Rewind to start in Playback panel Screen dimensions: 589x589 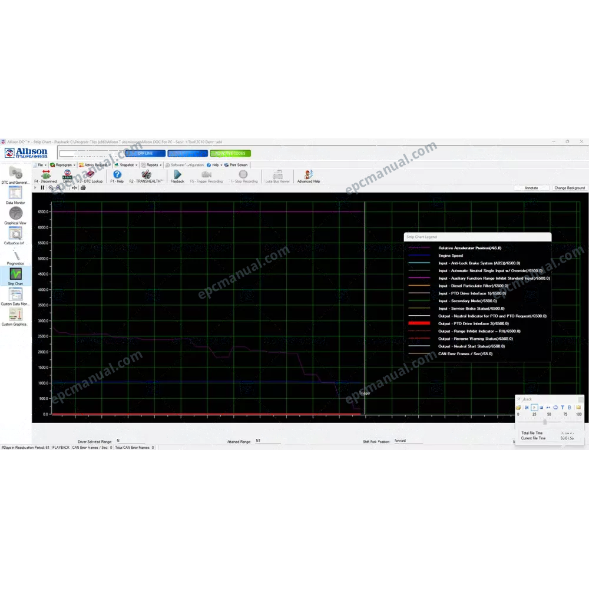(x=527, y=408)
